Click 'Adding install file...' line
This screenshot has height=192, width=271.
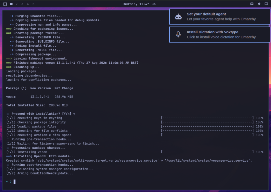pyautogui.click(x=33, y=46)
